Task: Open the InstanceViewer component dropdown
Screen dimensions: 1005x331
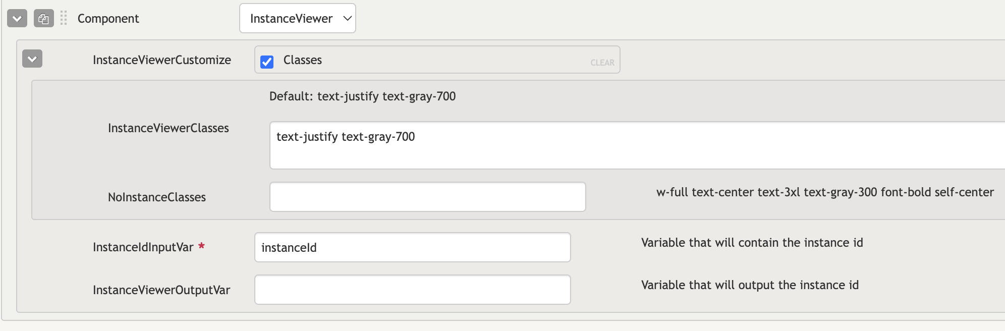Action: click(297, 19)
